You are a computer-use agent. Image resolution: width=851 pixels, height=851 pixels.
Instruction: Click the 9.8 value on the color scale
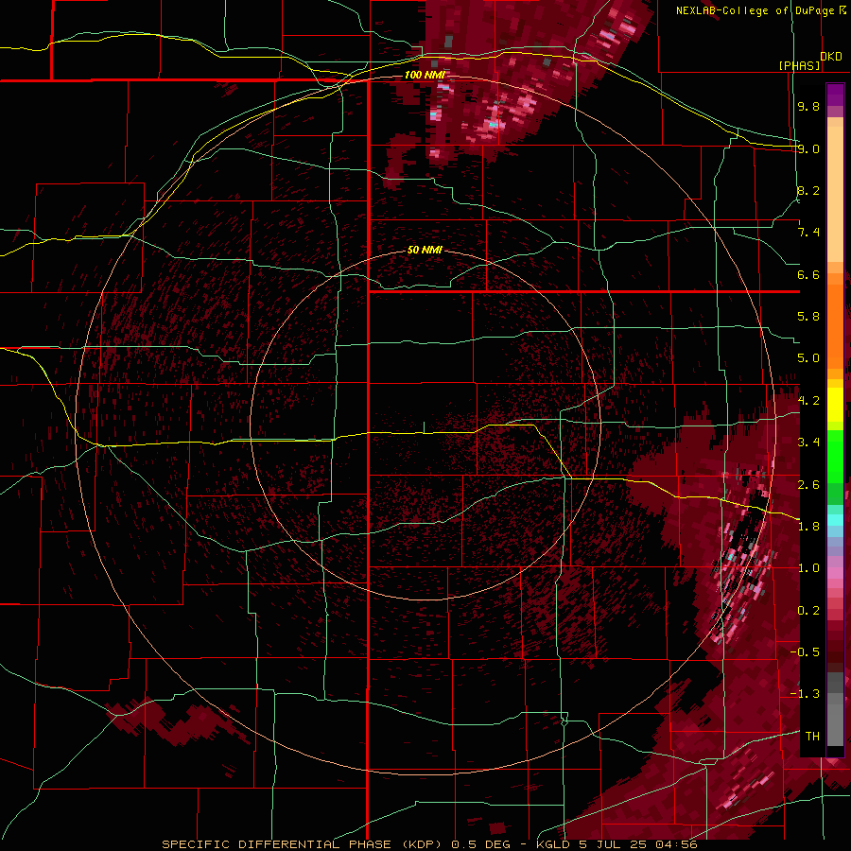808,106
